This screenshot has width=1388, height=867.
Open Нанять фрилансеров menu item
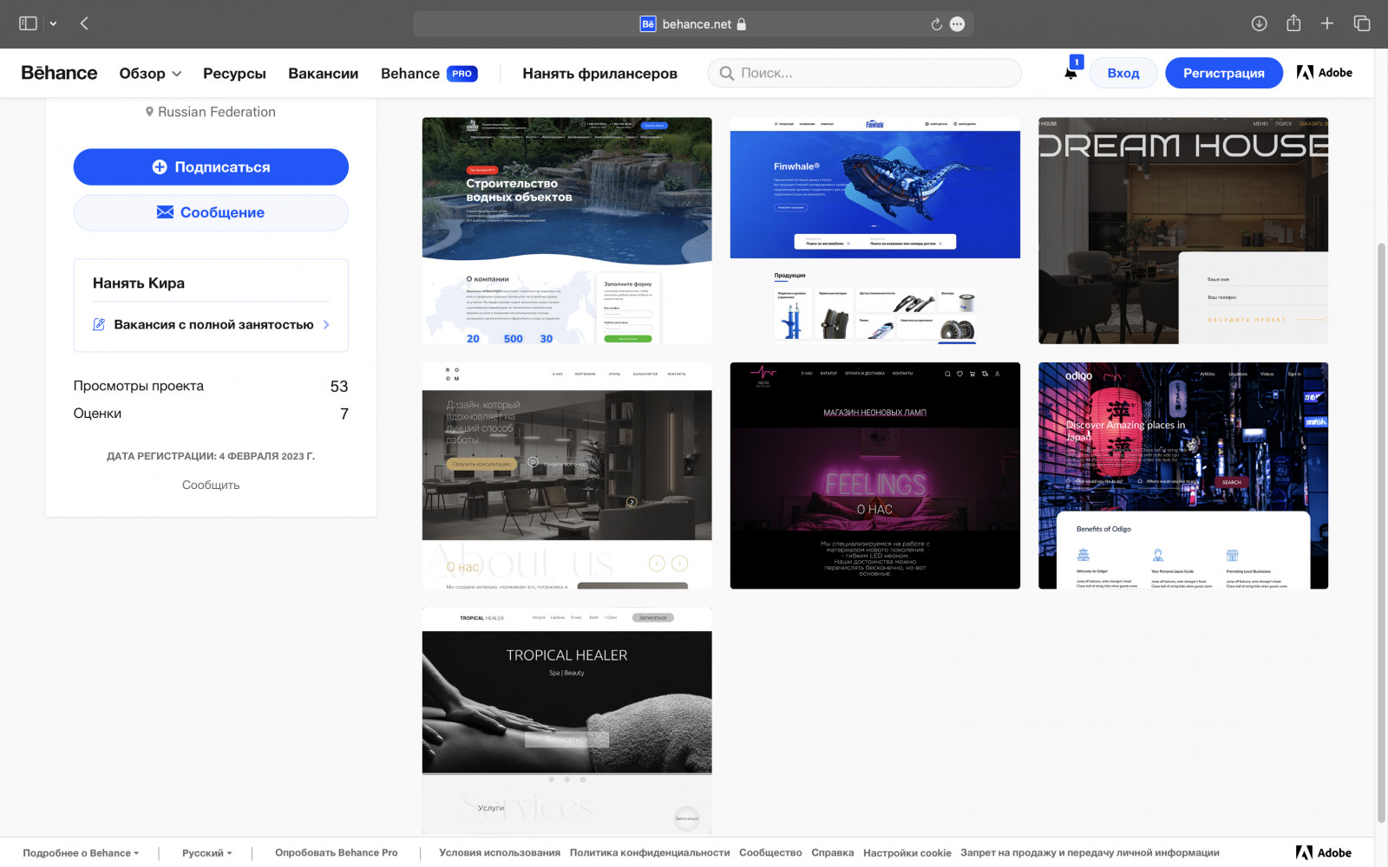point(599,74)
